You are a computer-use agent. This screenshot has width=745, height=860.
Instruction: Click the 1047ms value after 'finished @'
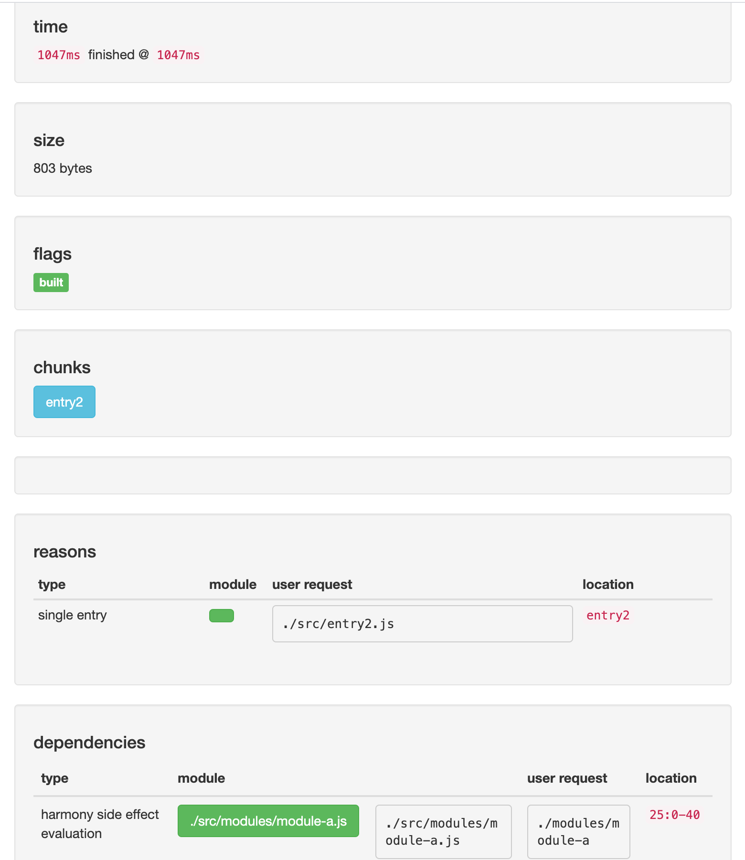[x=178, y=55]
